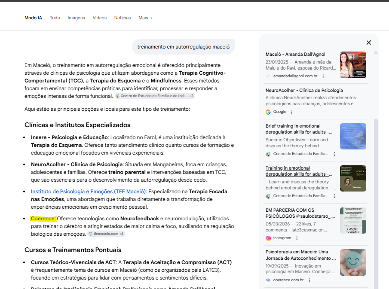
Task: Click text Insere - Psicologia e Educação
Action: [69, 137]
